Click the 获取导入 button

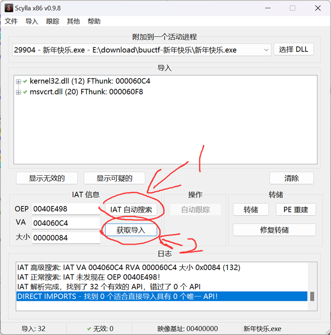point(131,230)
